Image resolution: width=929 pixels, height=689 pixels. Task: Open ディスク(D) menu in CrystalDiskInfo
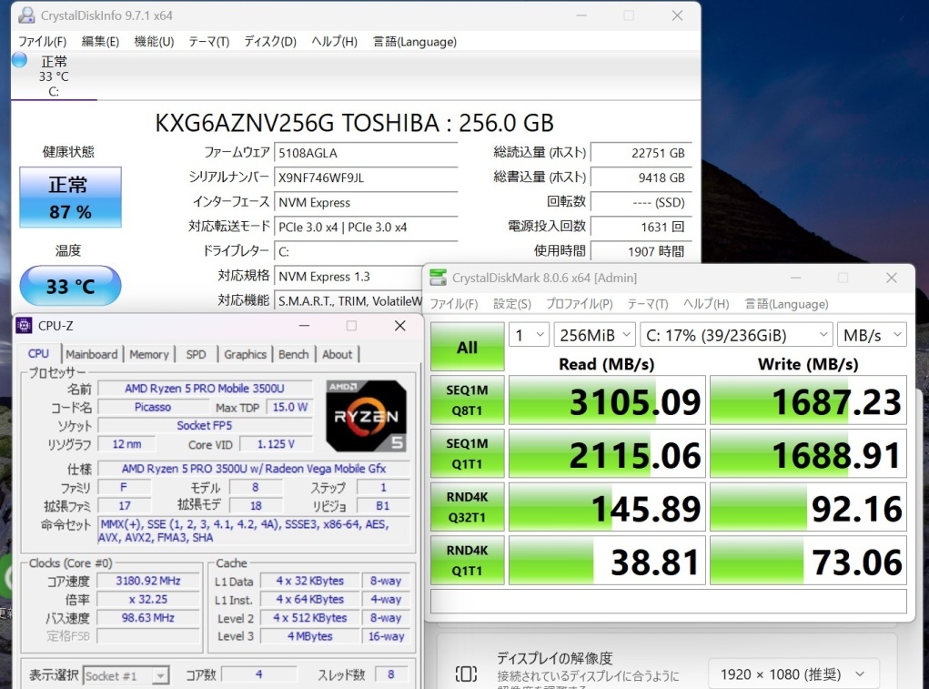270,42
